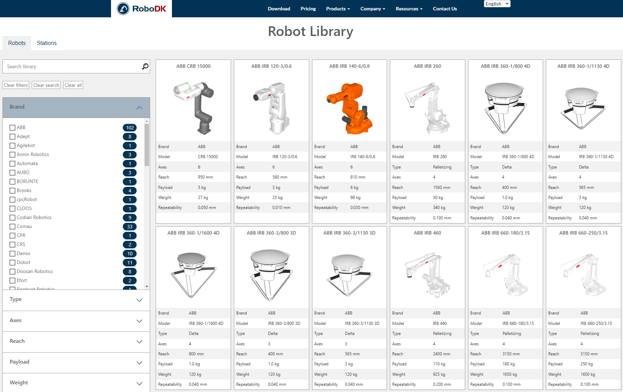Select the ABB IRB 120-3/0.6 robot image
Screen dimensions: 623x392
(x=272, y=108)
